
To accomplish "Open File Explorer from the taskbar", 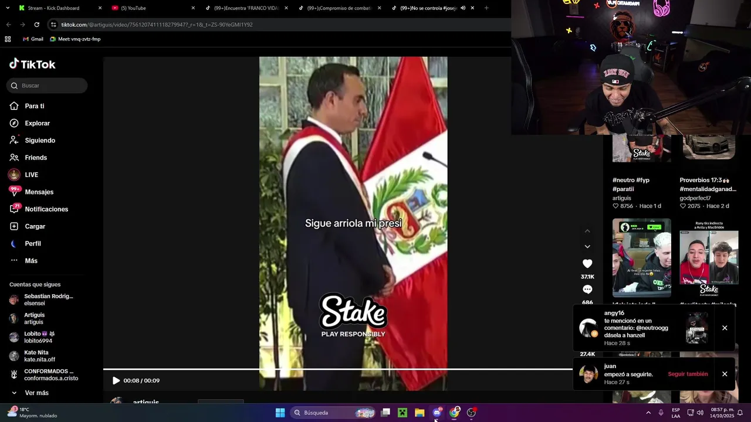I will tap(420, 413).
